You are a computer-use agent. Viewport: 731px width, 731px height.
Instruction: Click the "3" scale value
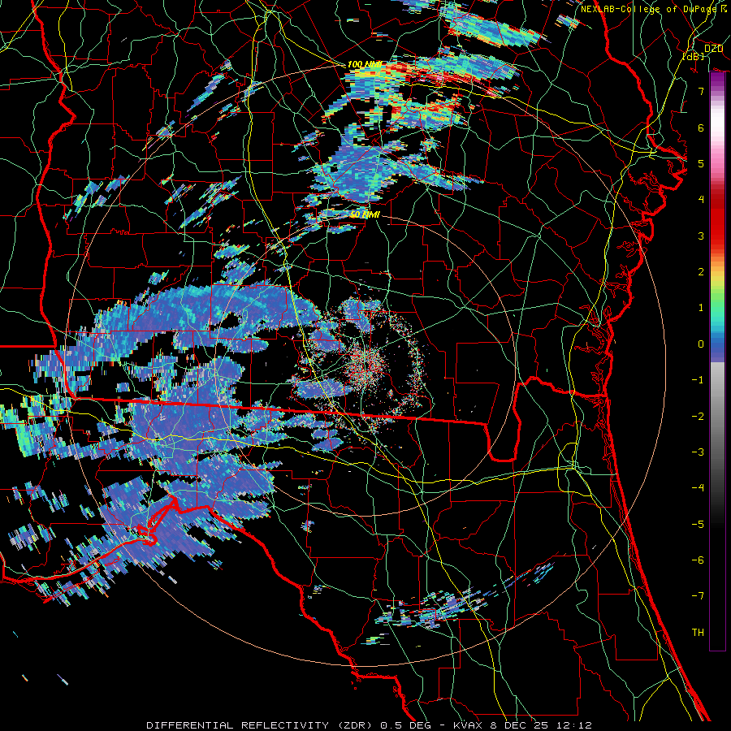point(701,236)
